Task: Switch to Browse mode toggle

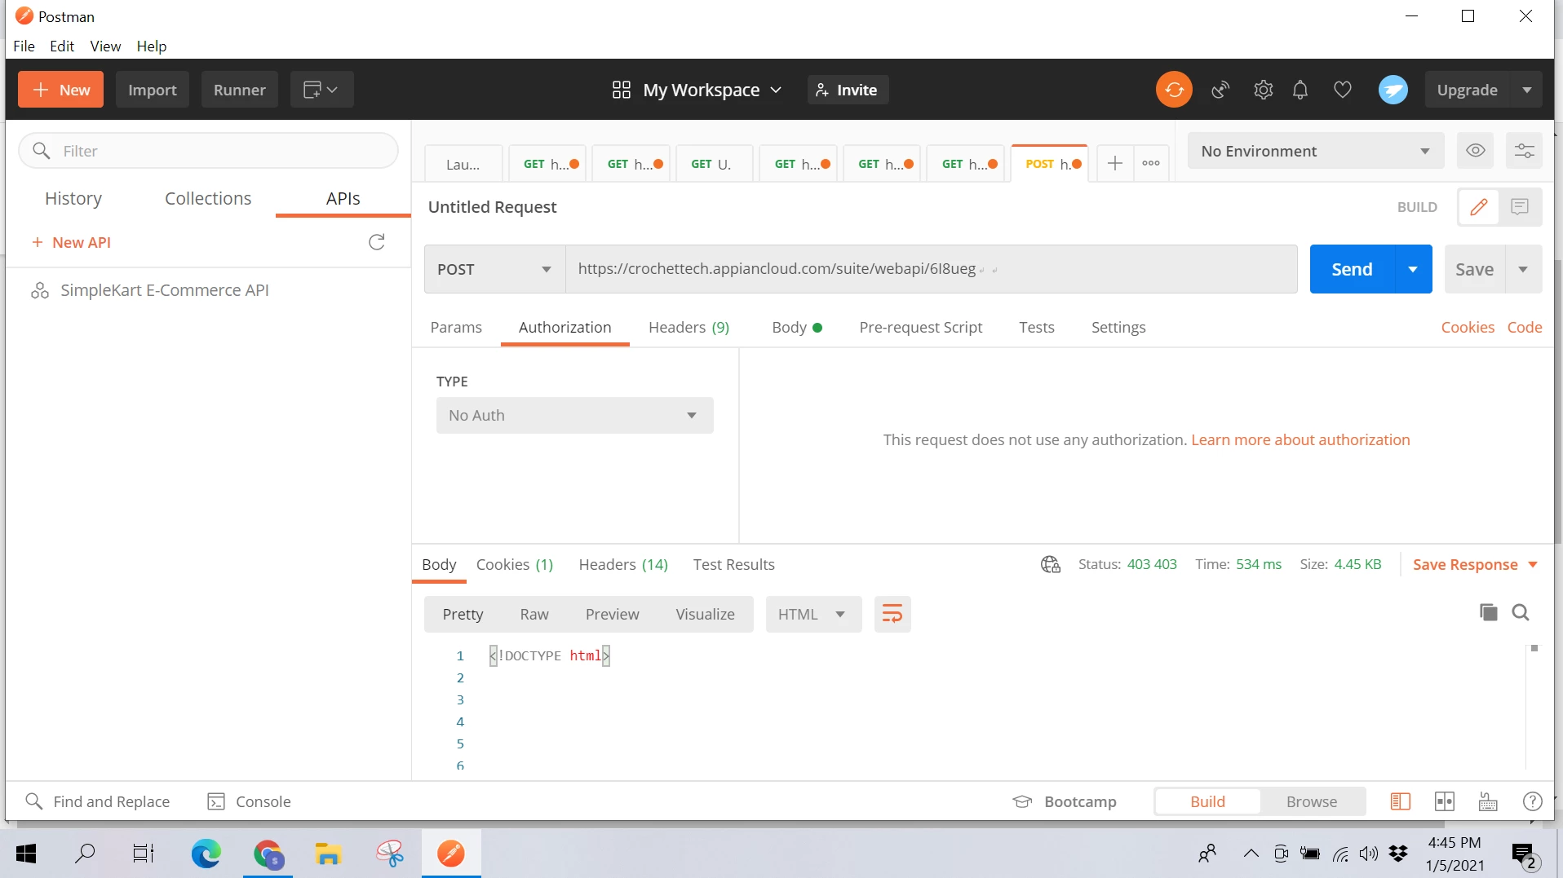Action: click(x=1311, y=801)
